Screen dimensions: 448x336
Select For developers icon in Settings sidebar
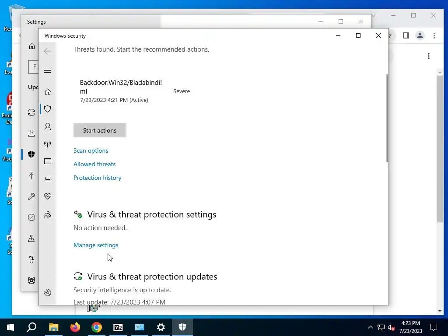coord(31,259)
